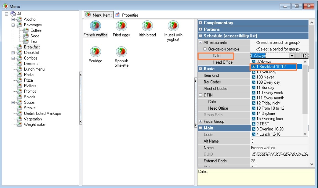Select the Irish bread item icon
This screenshot has width=318, height=188.
click(147, 26)
